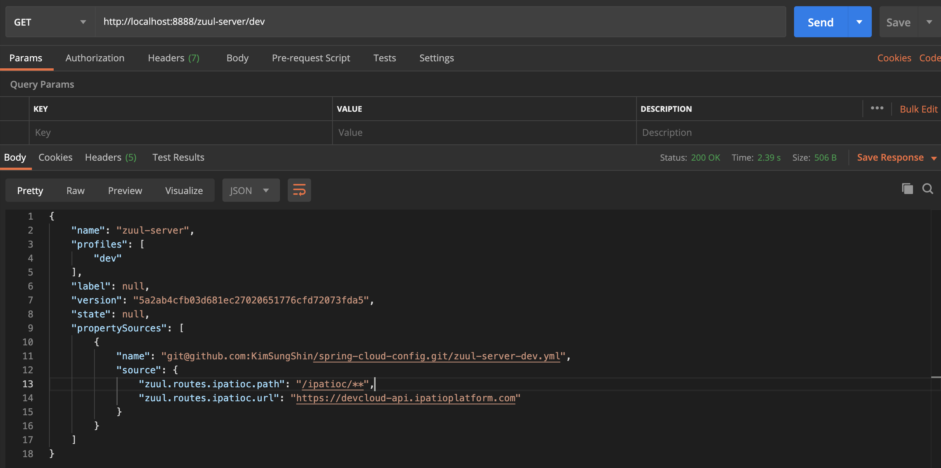
Task: Select Visualize response view
Action: (184, 191)
